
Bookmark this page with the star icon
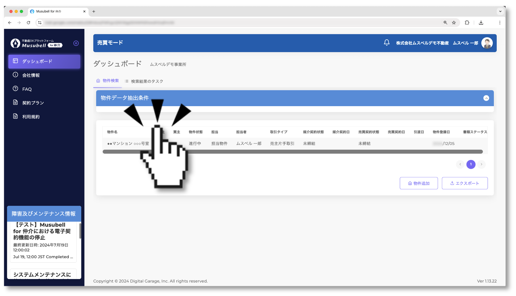point(454,23)
